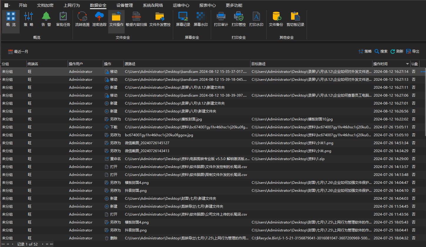Viewport: 426px width, 247px height.
Task: Click the 刷新 refresh button
Action: coord(397,51)
